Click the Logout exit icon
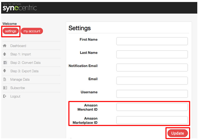 pyautogui.click(x=5, y=96)
